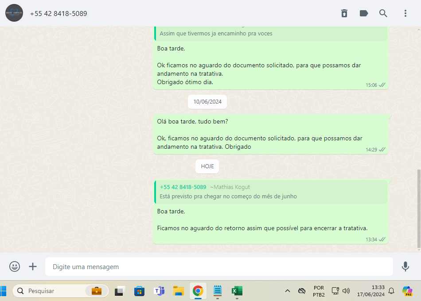Open the three-dot chat options menu

tap(405, 13)
